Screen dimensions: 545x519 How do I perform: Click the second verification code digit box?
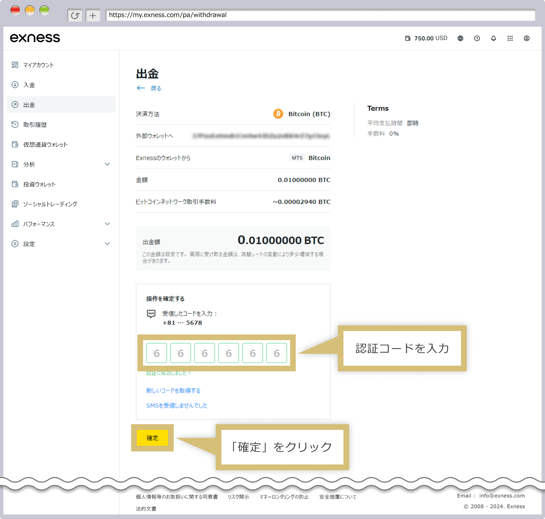(181, 353)
